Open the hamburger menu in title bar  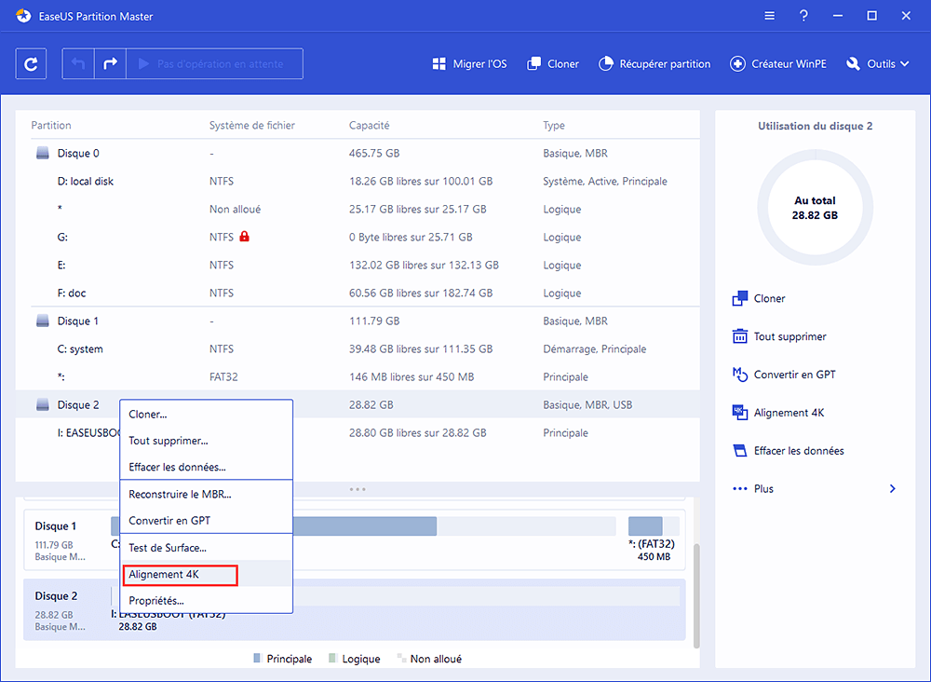pyautogui.click(x=770, y=16)
